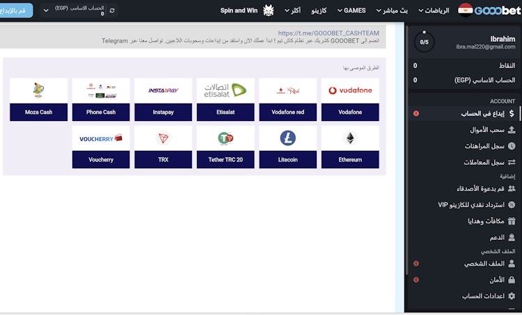The width and height of the screenshot is (522, 315).
Task: Select the Vodafone red payment button
Action: click(287, 112)
